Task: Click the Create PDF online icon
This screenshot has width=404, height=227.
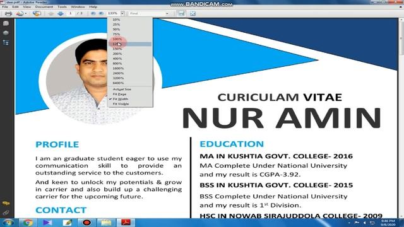Action: coord(20,13)
